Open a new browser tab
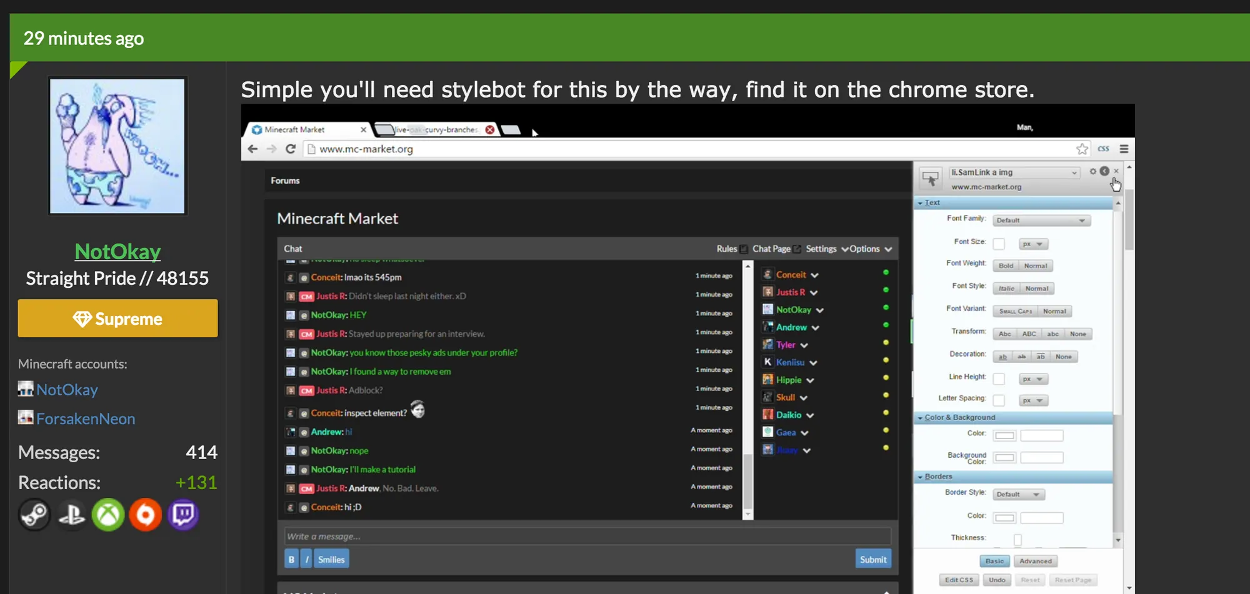The width and height of the screenshot is (1250, 594). (x=511, y=130)
